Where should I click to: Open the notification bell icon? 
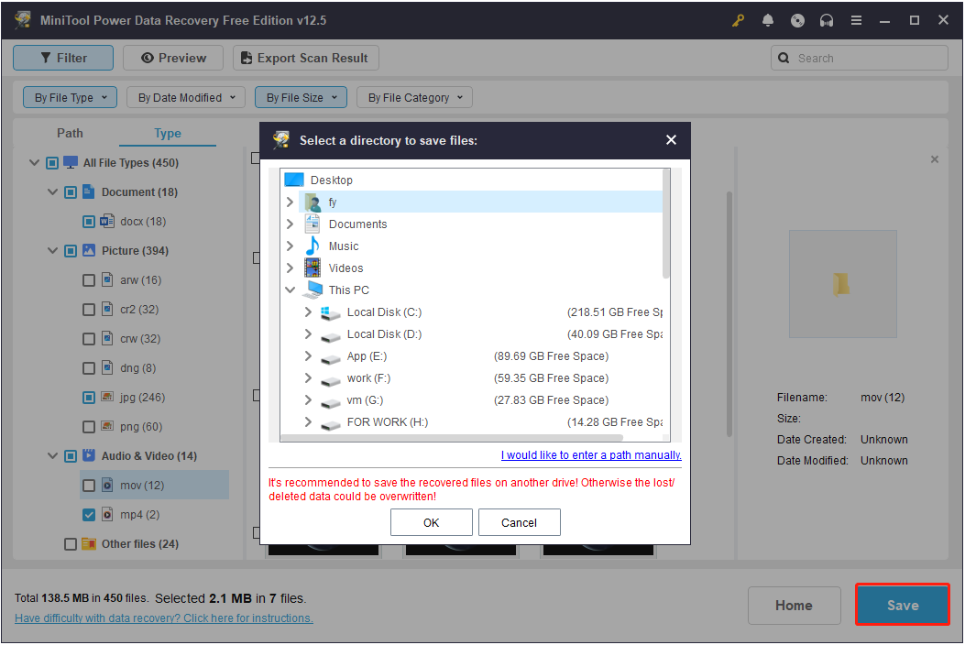[x=768, y=19]
